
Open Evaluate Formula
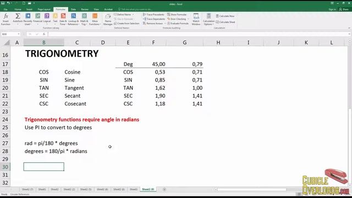pyautogui.click(x=178, y=23)
